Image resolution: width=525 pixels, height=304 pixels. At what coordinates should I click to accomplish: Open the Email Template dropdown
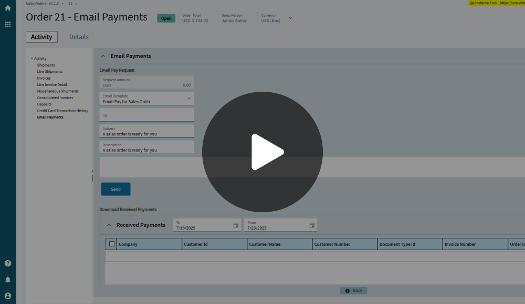click(189, 99)
